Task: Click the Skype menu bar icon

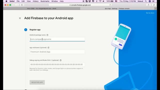Action: coord(86,1)
